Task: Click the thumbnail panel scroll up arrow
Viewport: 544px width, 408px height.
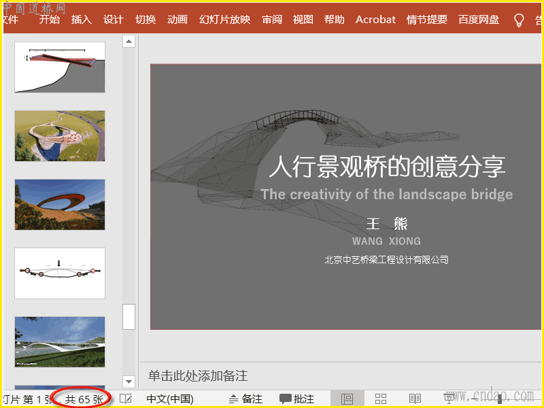Action: 129,41
